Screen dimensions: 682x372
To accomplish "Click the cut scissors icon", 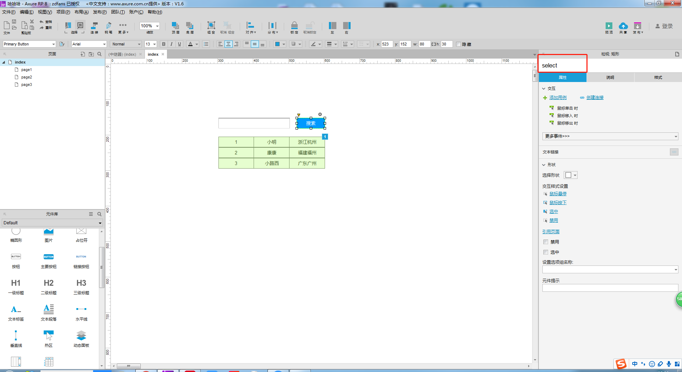I will 32,22.
